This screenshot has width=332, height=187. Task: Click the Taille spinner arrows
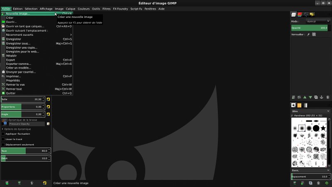[x=43, y=99]
